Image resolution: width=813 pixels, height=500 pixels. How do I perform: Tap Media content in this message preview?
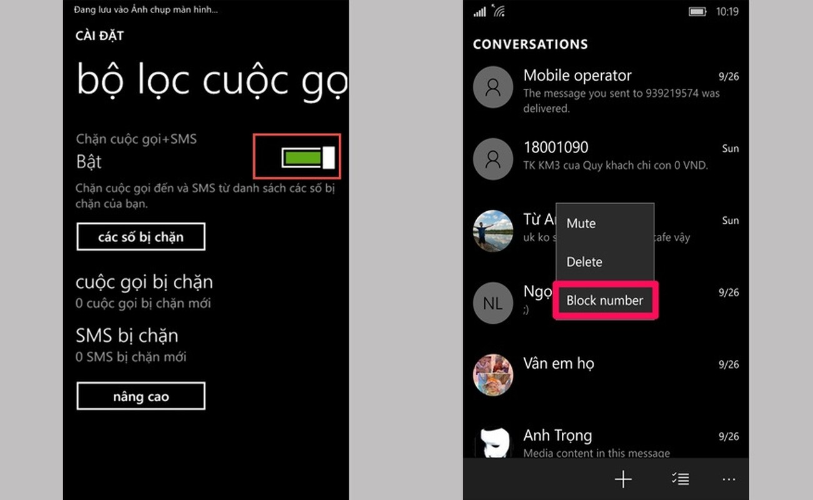click(x=596, y=453)
